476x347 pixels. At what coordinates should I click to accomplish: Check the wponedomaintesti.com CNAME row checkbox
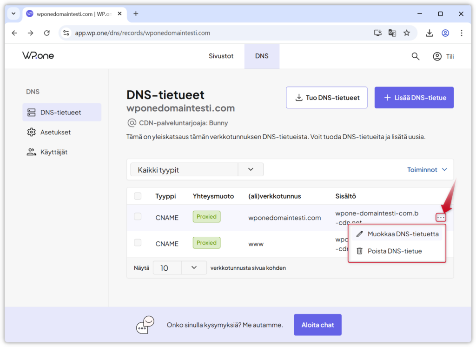point(138,217)
